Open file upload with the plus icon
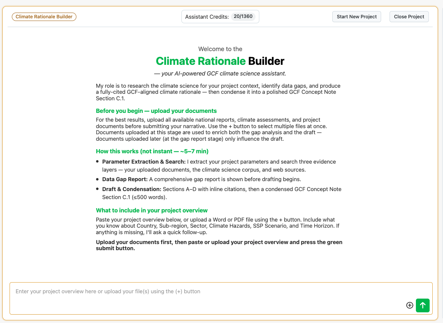 (409, 305)
